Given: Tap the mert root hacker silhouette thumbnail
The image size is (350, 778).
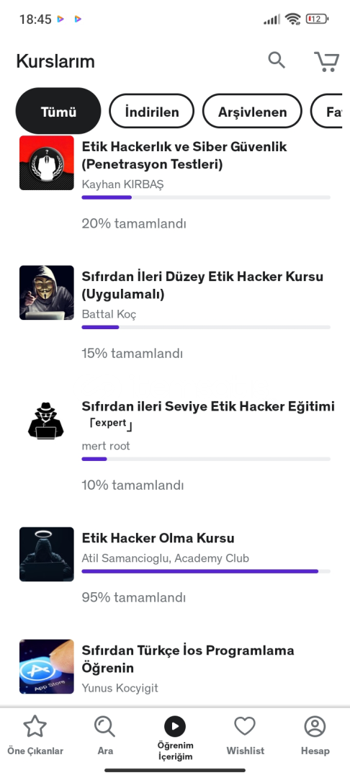Looking at the screenshot, I should (47, 421).
